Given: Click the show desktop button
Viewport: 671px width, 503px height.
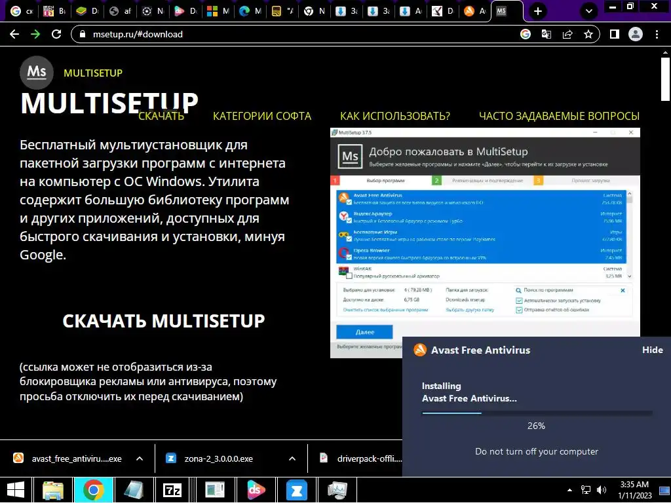Looking at the screenshot, I should 665,490.
